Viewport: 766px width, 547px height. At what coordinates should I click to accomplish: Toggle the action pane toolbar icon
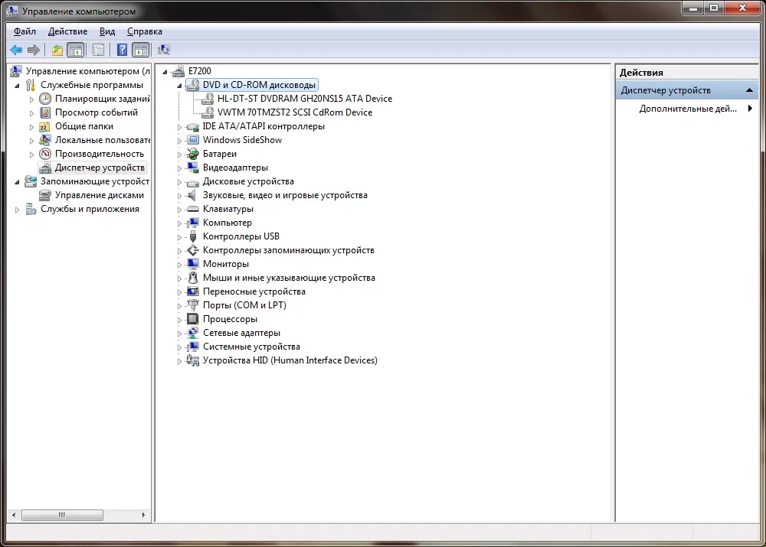140,50
